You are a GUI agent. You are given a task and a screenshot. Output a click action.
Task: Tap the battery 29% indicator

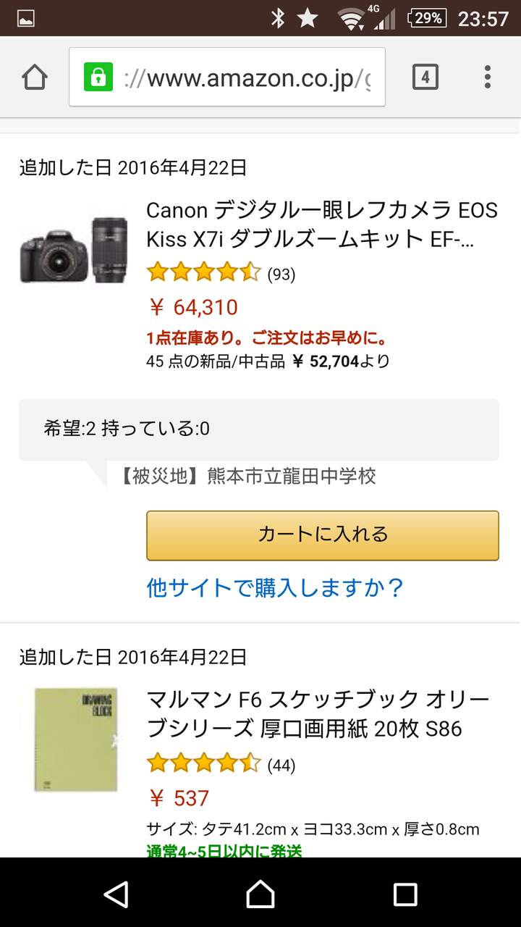tap(427, 18)
